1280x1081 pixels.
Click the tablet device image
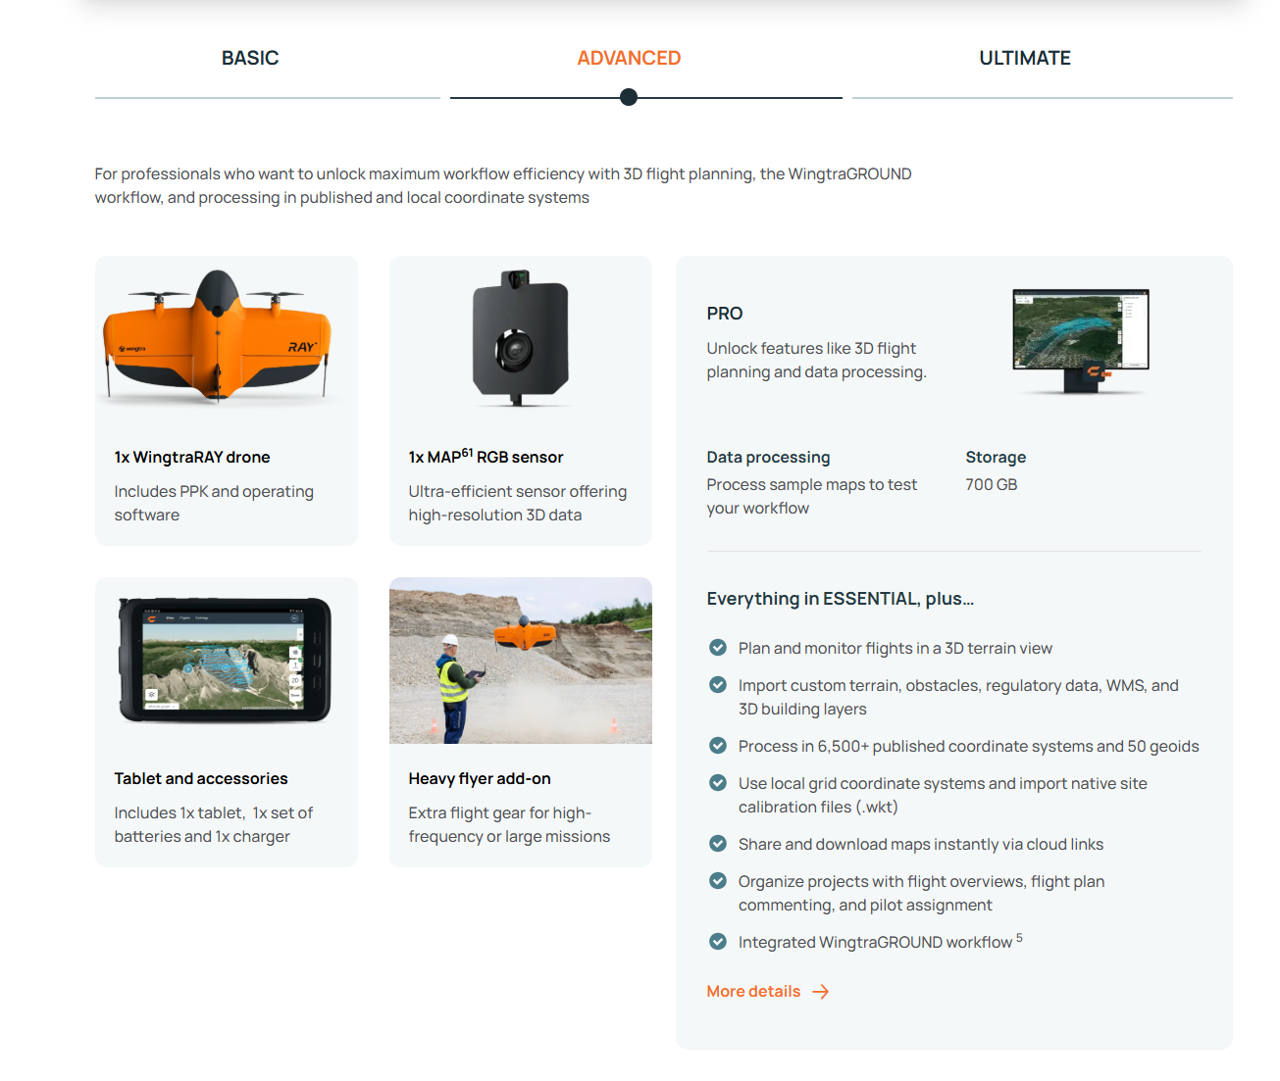point(226,660)
